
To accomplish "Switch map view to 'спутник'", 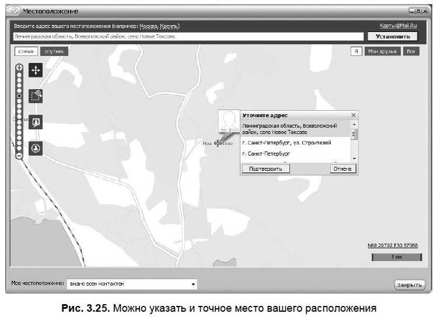I will pos(54,51).
